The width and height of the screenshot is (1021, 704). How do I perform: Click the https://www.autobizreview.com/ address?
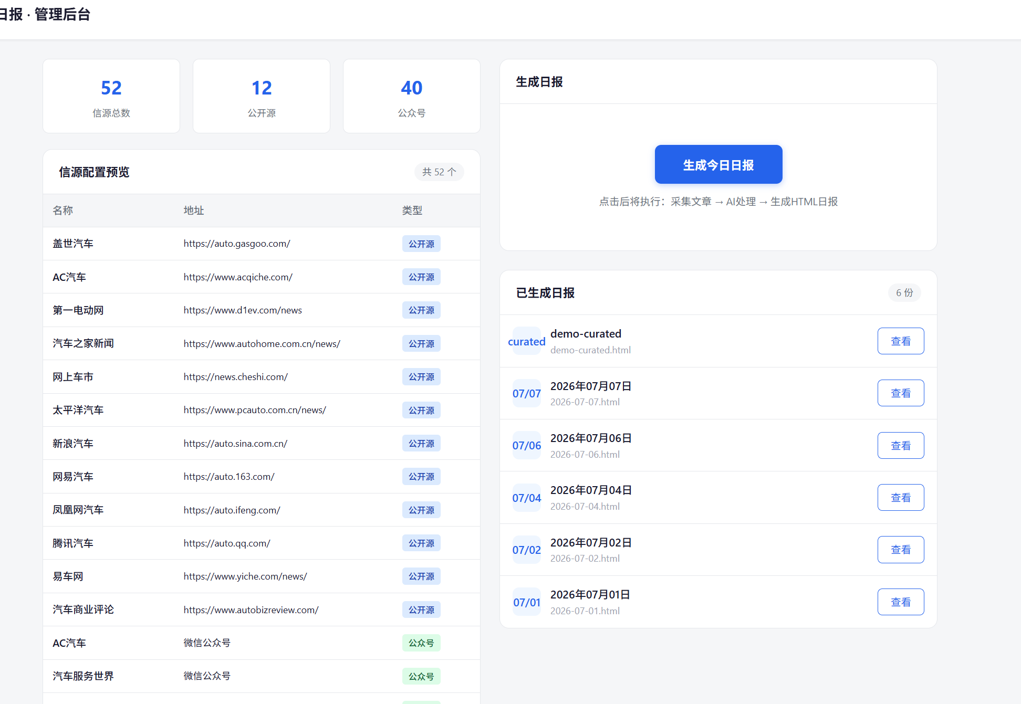tap(251, 610)
